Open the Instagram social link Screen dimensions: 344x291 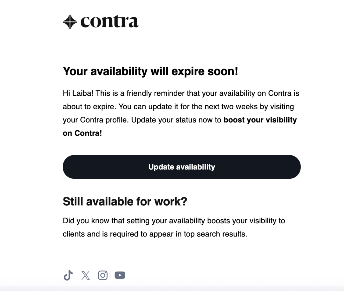(103, 275)
